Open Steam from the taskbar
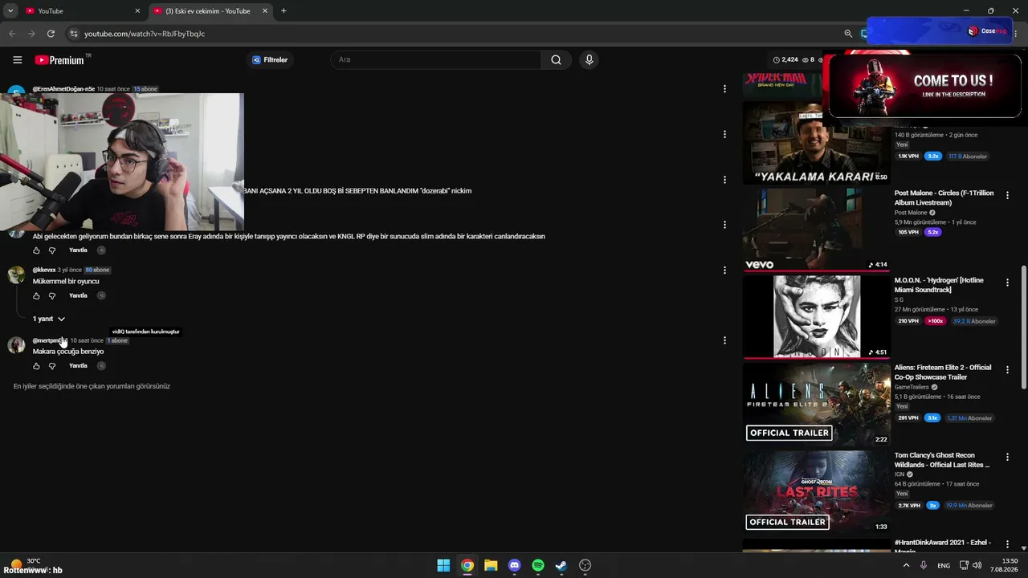1028x578 pixels. coord(561,565)
